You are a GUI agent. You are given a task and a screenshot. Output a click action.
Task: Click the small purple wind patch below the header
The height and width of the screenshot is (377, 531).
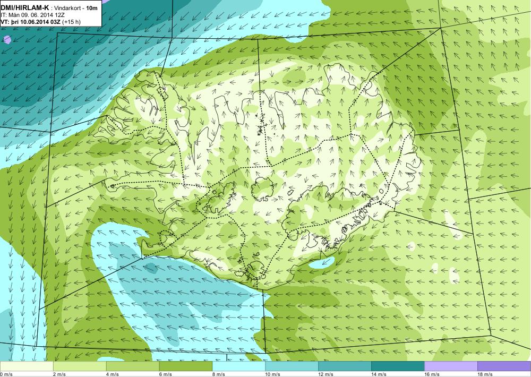point(7,40)
